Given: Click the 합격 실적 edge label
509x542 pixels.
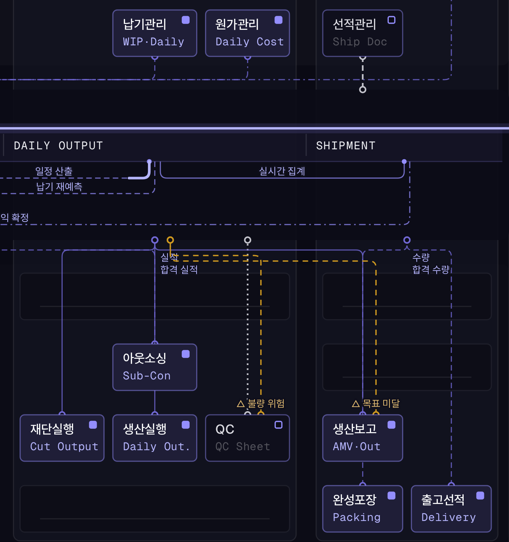Looking at the screenshot, I should (x=179, y=270).
